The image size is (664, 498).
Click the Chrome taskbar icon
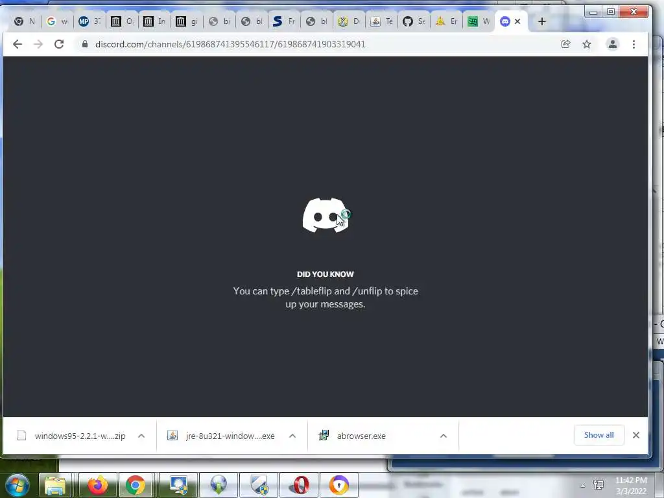click(x=135, y=485)
